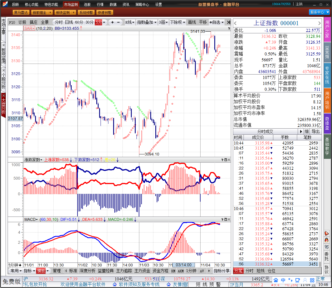Click the 黑马雷达 button

(x=21, y=12)
